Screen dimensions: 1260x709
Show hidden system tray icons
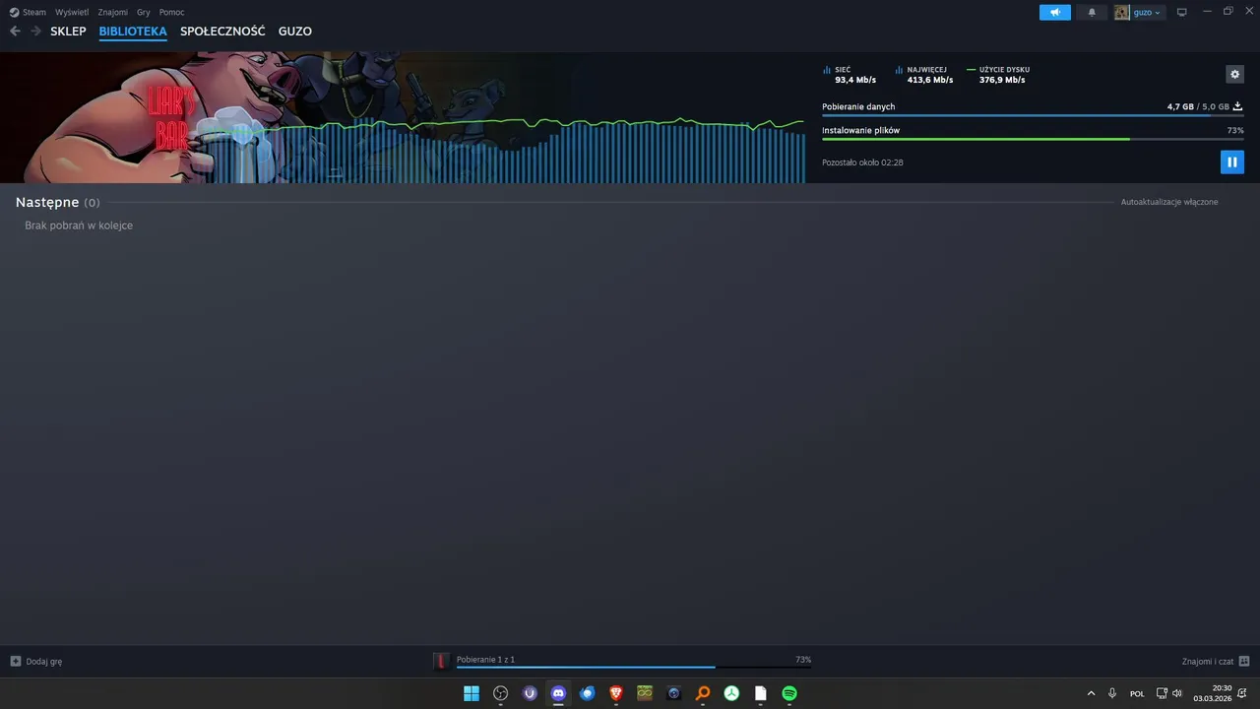pyautogui.click(x=1091, y=693)
